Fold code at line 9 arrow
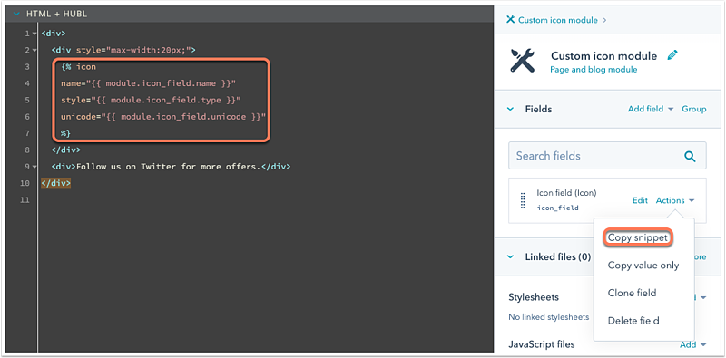 coord(34,167)
